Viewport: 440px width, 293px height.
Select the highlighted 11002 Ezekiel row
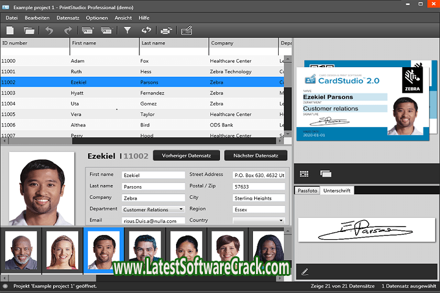pos(142,82)
